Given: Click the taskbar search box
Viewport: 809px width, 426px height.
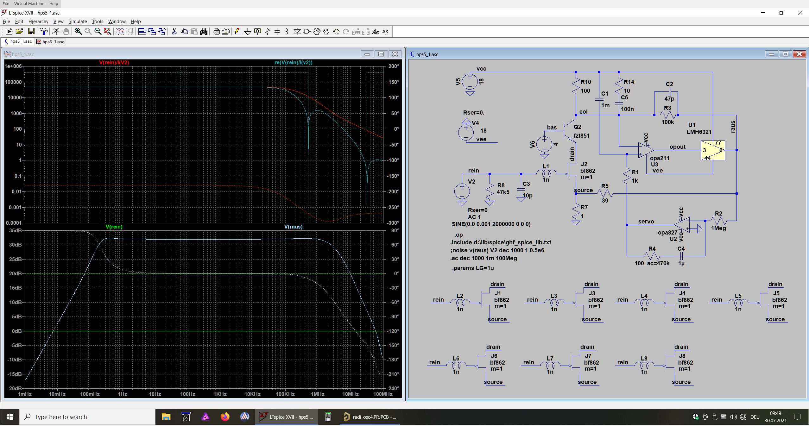Looking at the screenshot, I should [87, 417].
